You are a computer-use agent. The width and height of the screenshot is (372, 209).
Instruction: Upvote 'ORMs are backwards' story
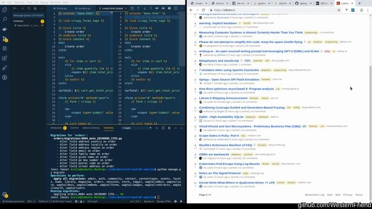[195, 154]
